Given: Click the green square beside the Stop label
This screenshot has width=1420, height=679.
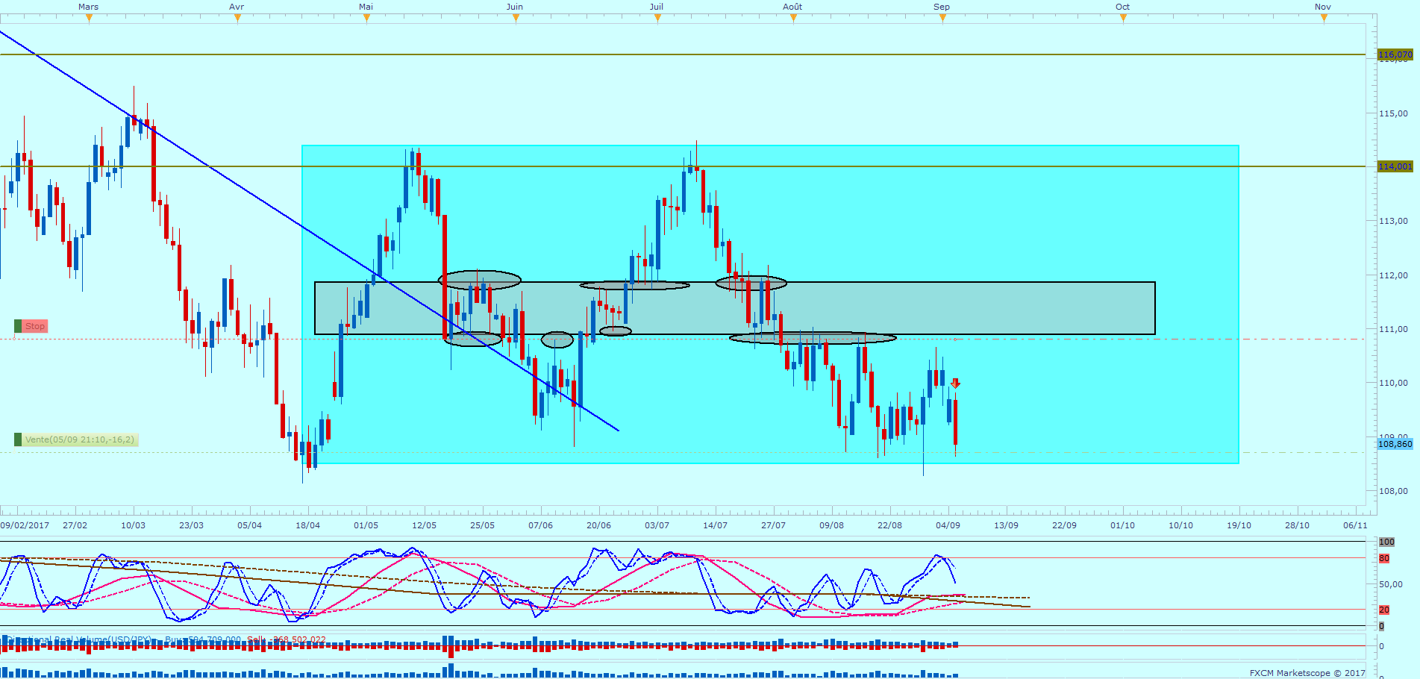Looking at the screenshot, I should point(18,326).
